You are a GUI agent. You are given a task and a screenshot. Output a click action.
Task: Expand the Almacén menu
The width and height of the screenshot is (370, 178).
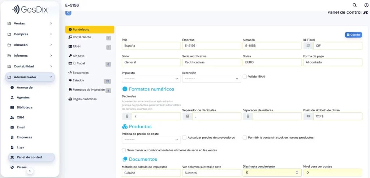coord(30,45)
